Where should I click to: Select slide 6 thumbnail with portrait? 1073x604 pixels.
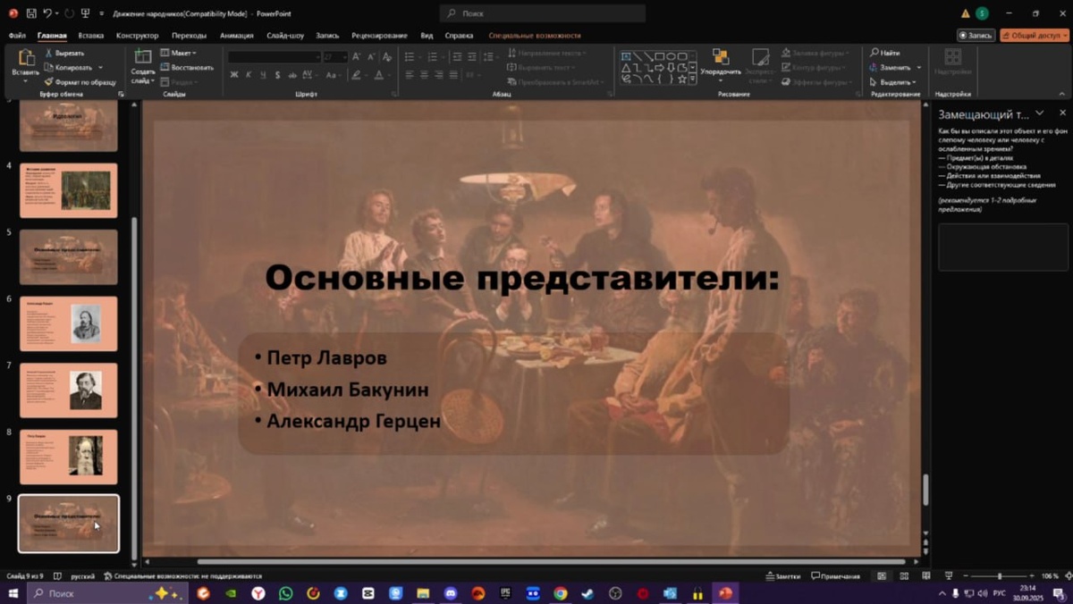pyautogui.click(x=68, y=323)
